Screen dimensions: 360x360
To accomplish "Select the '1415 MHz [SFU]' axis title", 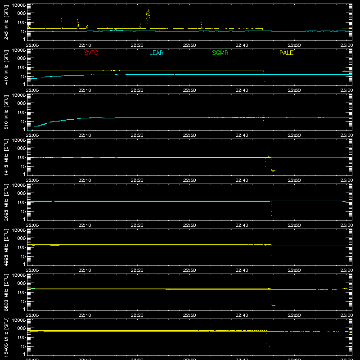I will (6, 157).
